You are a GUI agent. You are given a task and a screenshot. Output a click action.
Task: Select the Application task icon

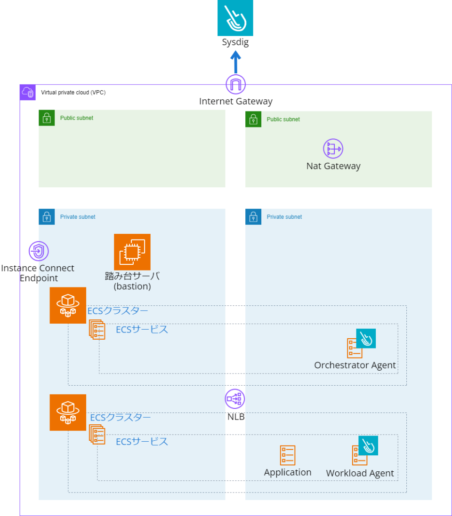(288, 454)
